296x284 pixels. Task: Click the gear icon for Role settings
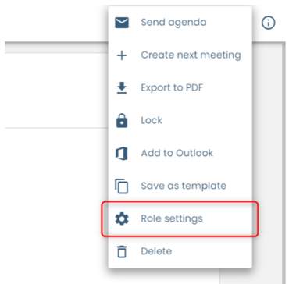point(122,218)
